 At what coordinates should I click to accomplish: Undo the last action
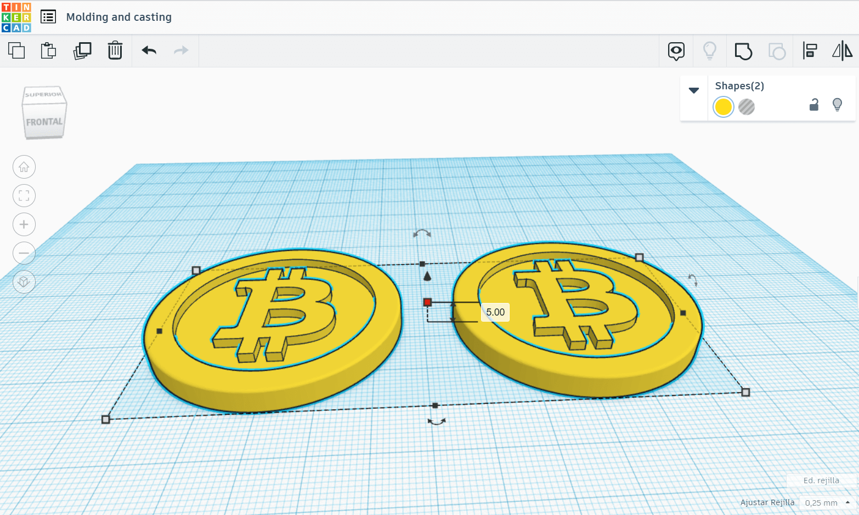point(149,50)
